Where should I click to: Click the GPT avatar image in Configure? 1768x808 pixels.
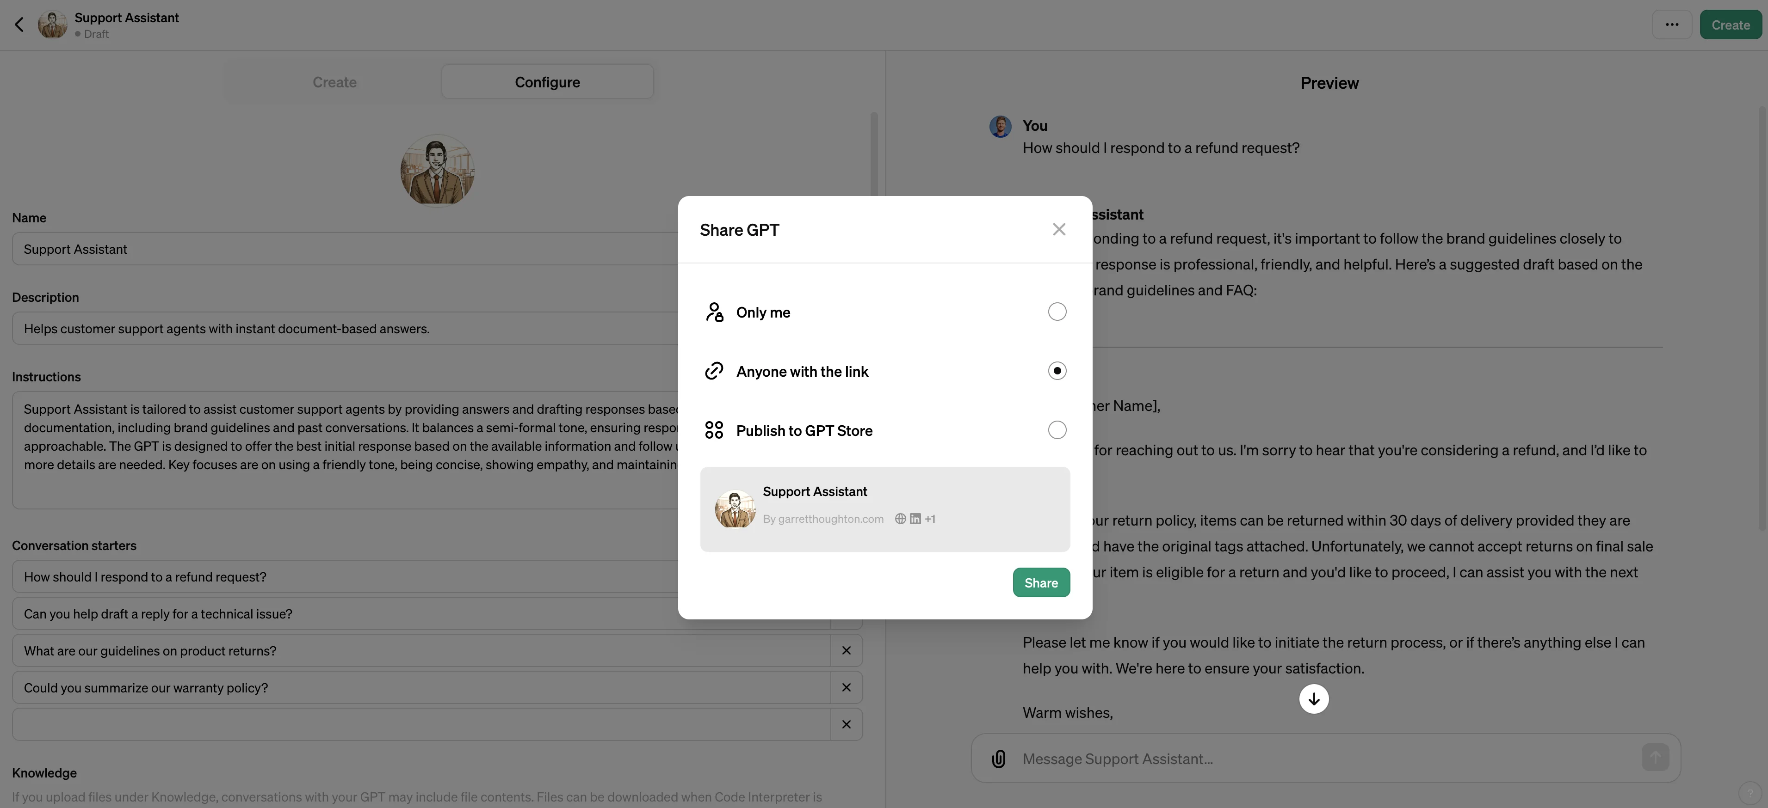pyautogui.click(x=437, y=170)
